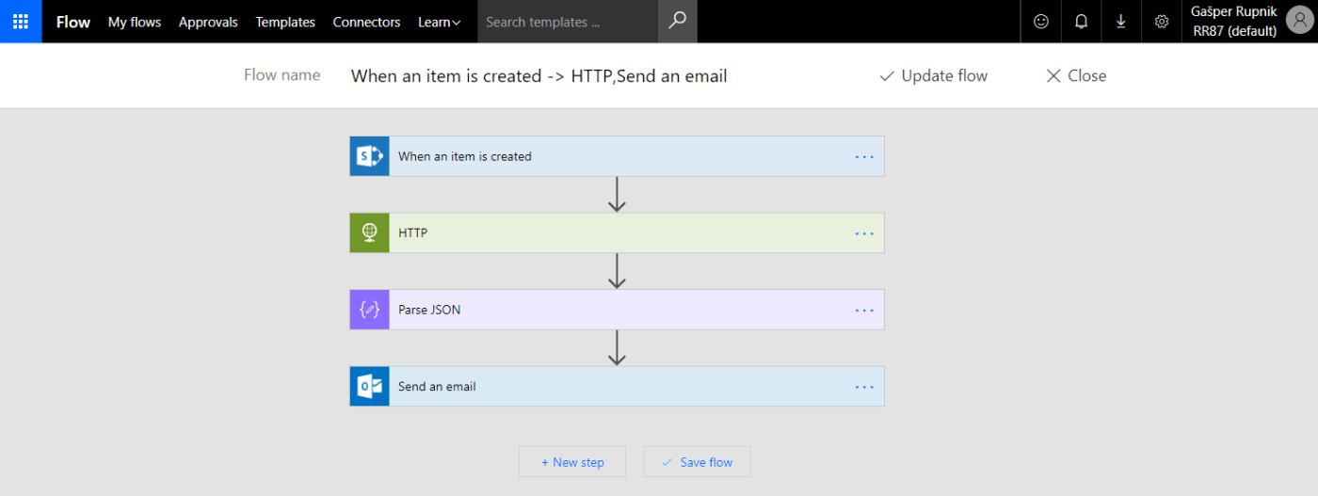Click Update flow

click(934, 76)
